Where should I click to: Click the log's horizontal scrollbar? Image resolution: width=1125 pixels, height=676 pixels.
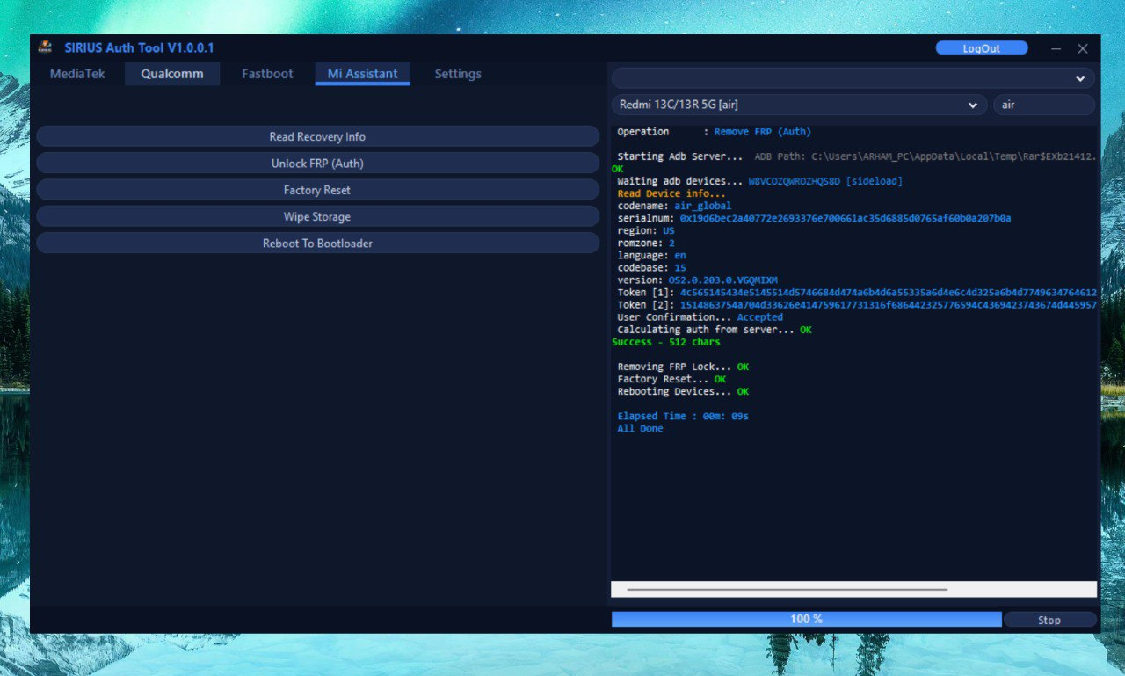[787, 589]
